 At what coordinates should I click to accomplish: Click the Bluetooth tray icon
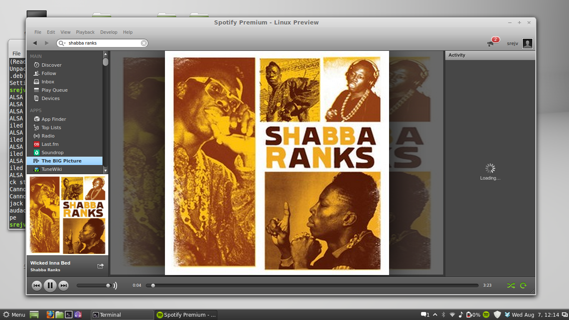click(x=444, y=315)
